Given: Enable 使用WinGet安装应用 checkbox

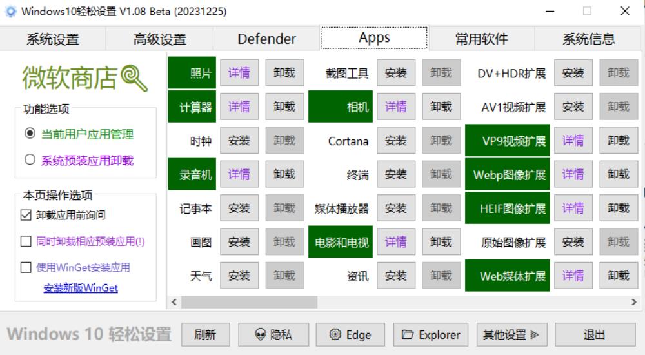Looking at the screenshot, I should [26, 267].
